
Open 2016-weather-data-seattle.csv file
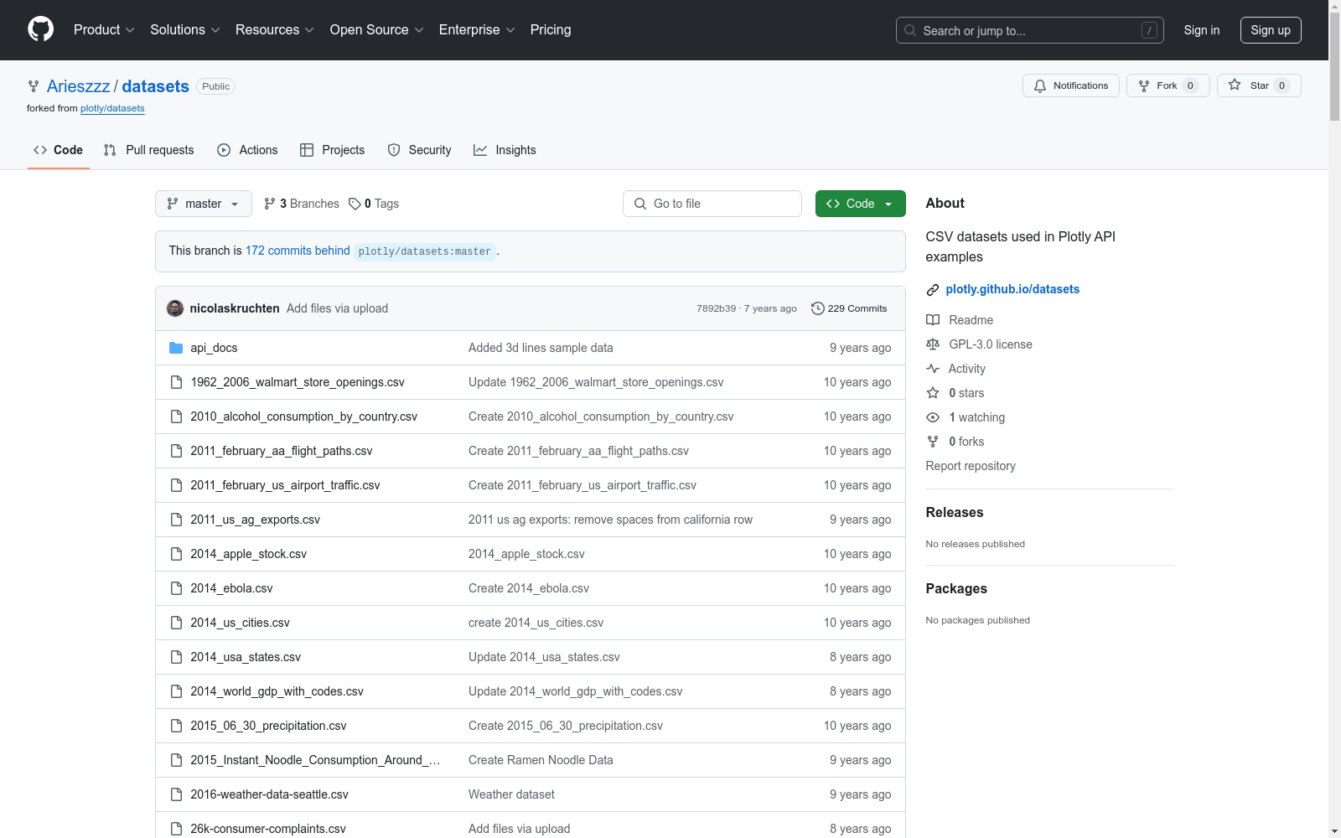pyautogui.click(x=269, y=794)
